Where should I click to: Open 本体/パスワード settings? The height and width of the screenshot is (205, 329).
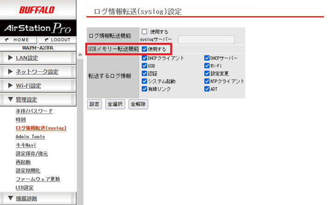34,111
